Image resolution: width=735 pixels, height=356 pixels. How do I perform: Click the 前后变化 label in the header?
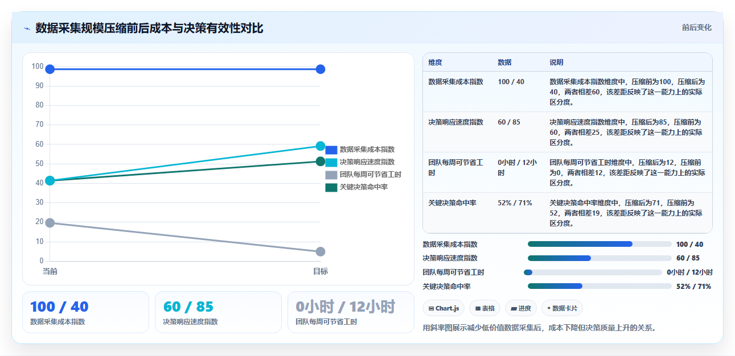[696, 27]
